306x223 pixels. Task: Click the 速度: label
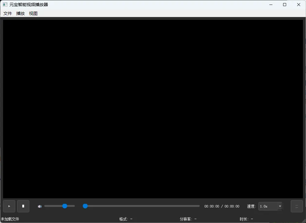pyautogui.click(x=251, y=206)
